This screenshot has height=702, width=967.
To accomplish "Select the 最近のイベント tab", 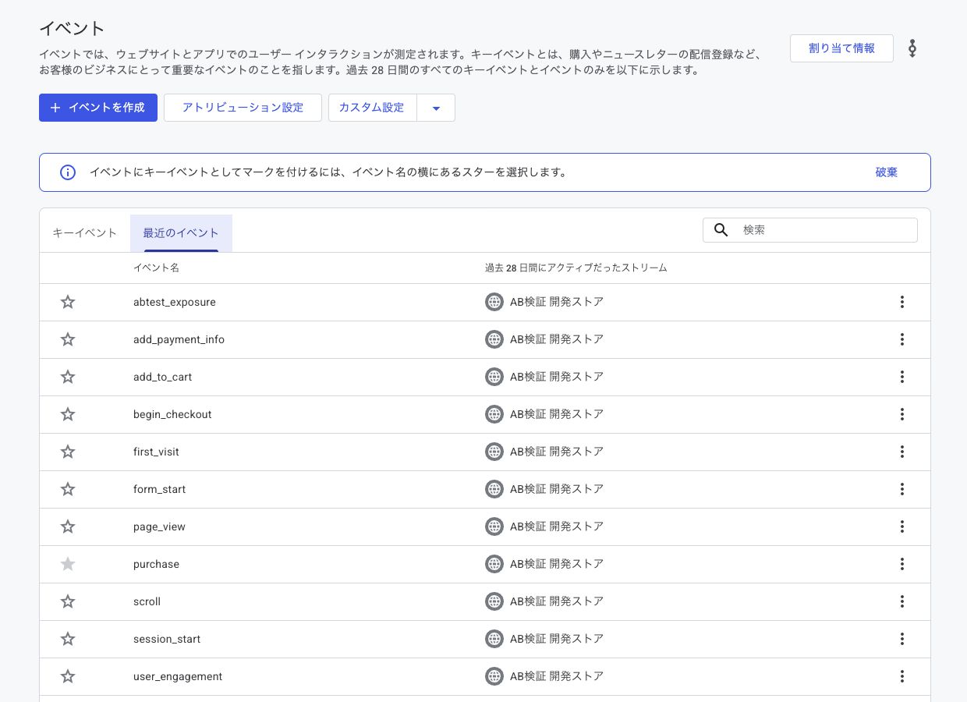I will (181, 233).
